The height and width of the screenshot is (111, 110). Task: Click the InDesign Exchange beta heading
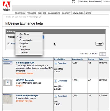pos(24,23)
